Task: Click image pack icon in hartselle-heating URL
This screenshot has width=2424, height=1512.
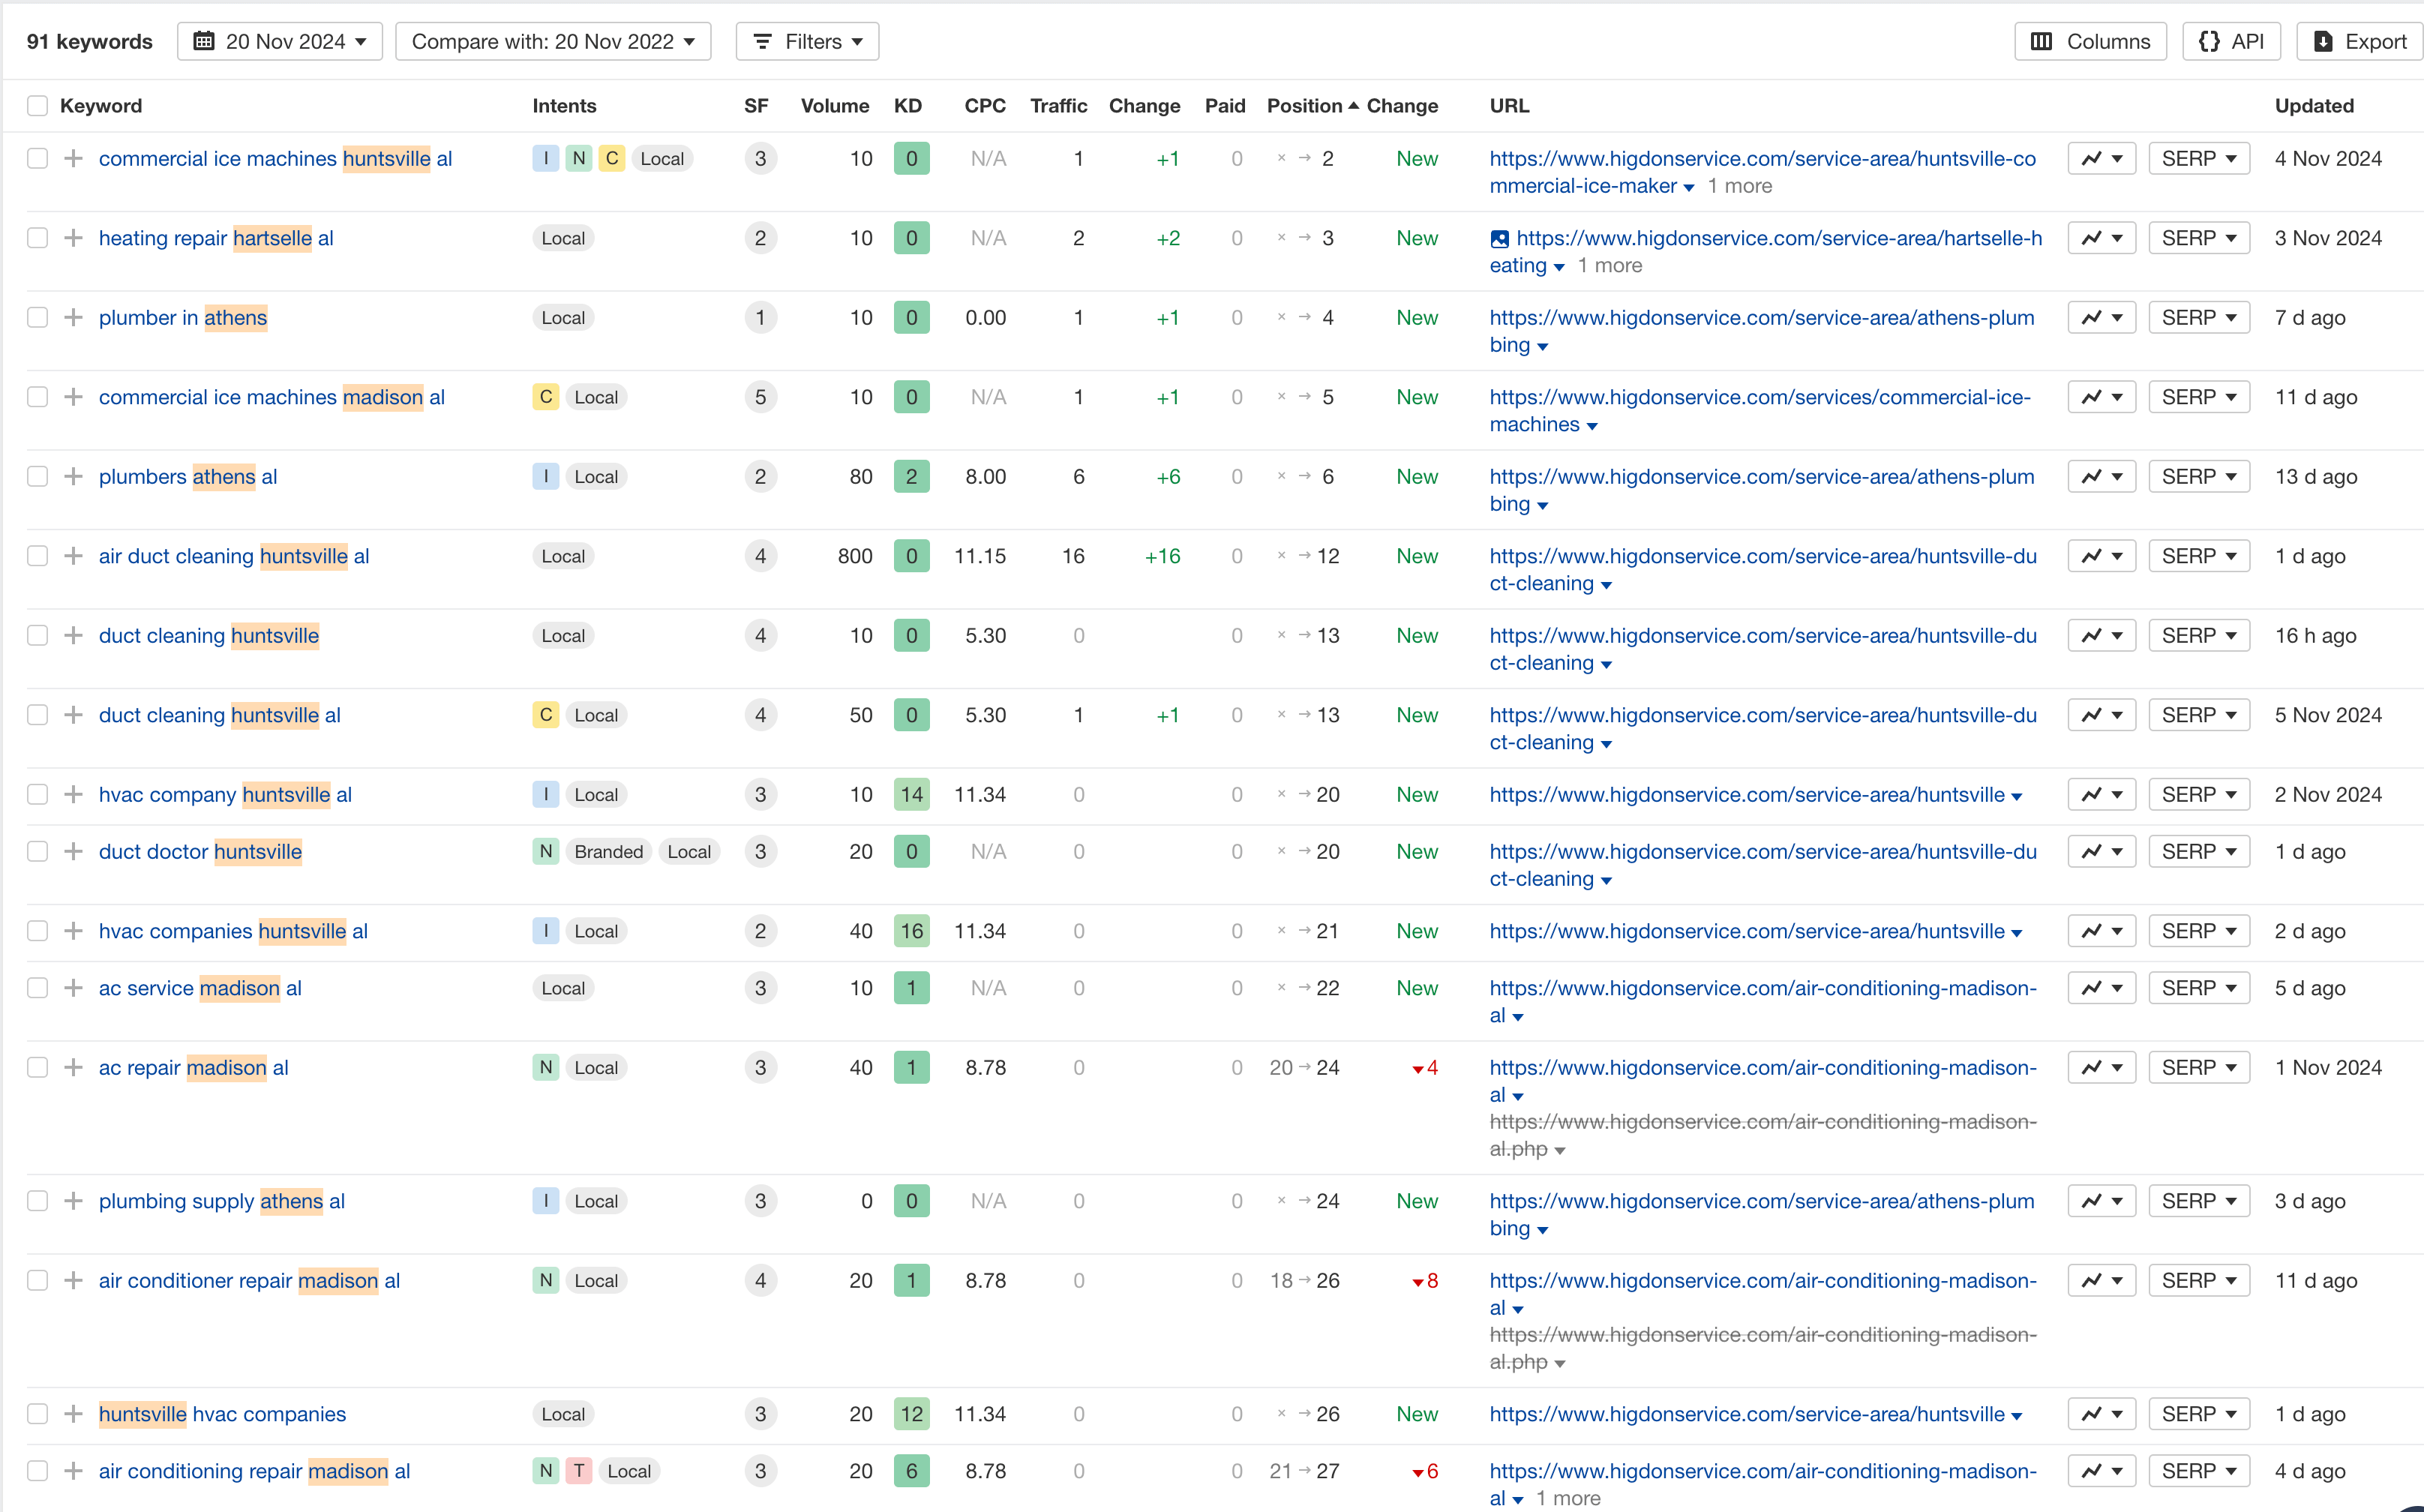Action: 1499,239
